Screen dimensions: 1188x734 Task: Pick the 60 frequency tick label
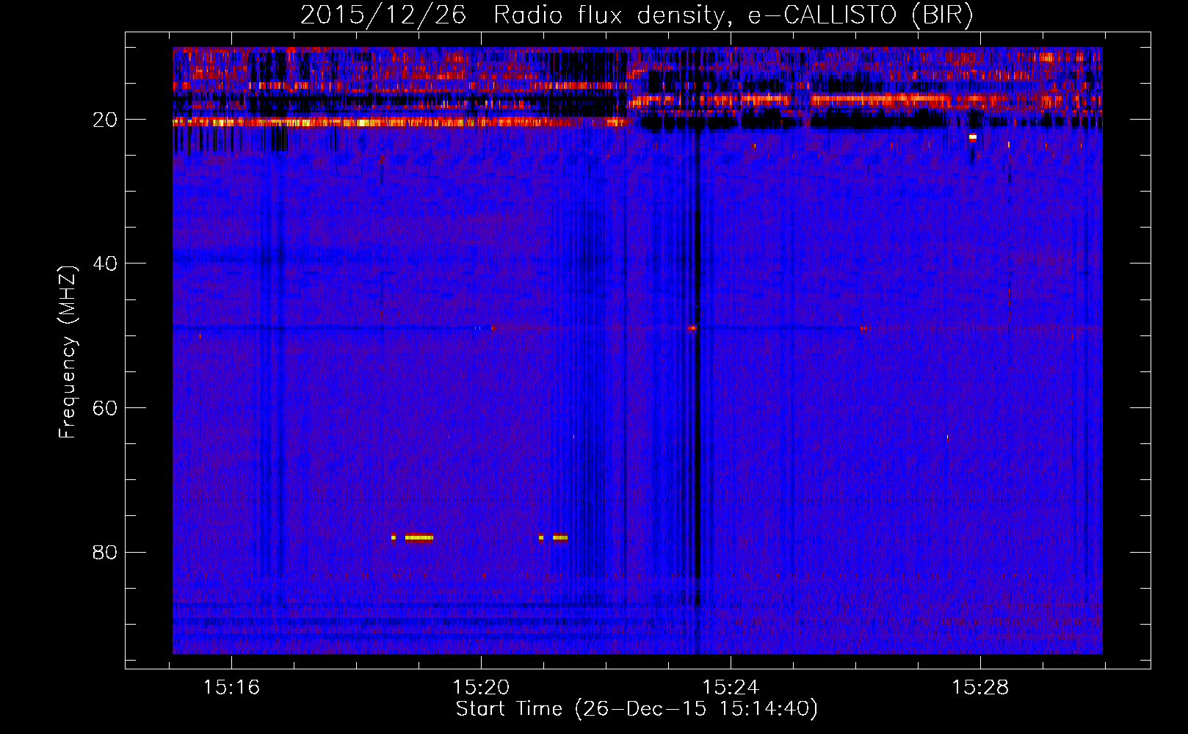click(x=106, y=408)
